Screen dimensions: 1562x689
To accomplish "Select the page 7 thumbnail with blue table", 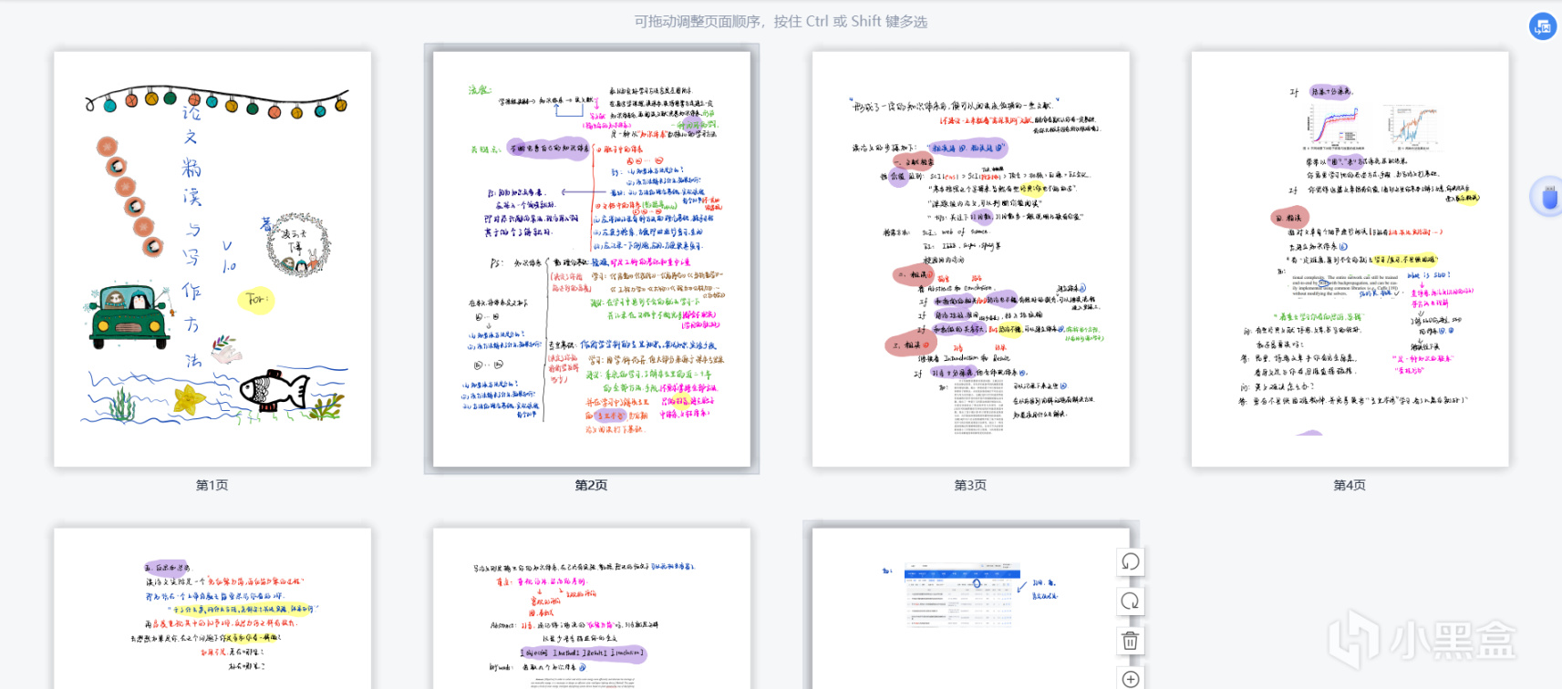I will tap(971, 609).
